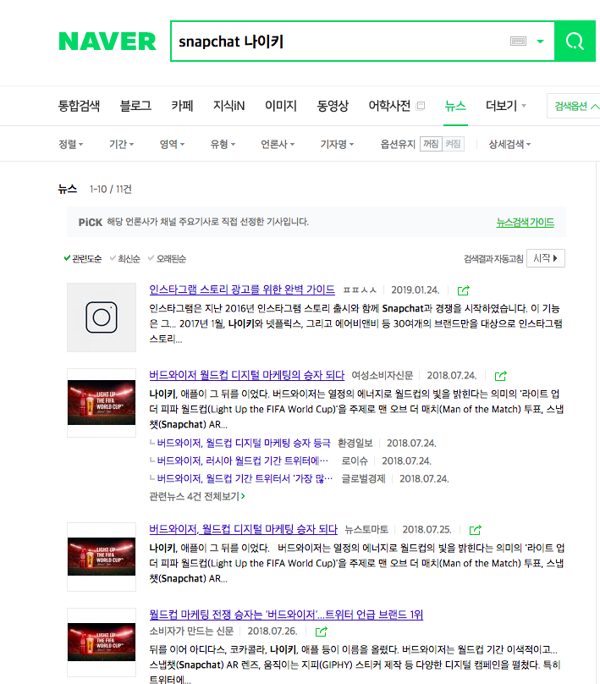
Task: Open share icon for 뉴스토마토 article
Action: coord(476,530)
